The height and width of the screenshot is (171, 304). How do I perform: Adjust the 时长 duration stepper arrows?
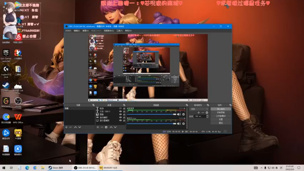pyautogui.click(x=207, y=116)
